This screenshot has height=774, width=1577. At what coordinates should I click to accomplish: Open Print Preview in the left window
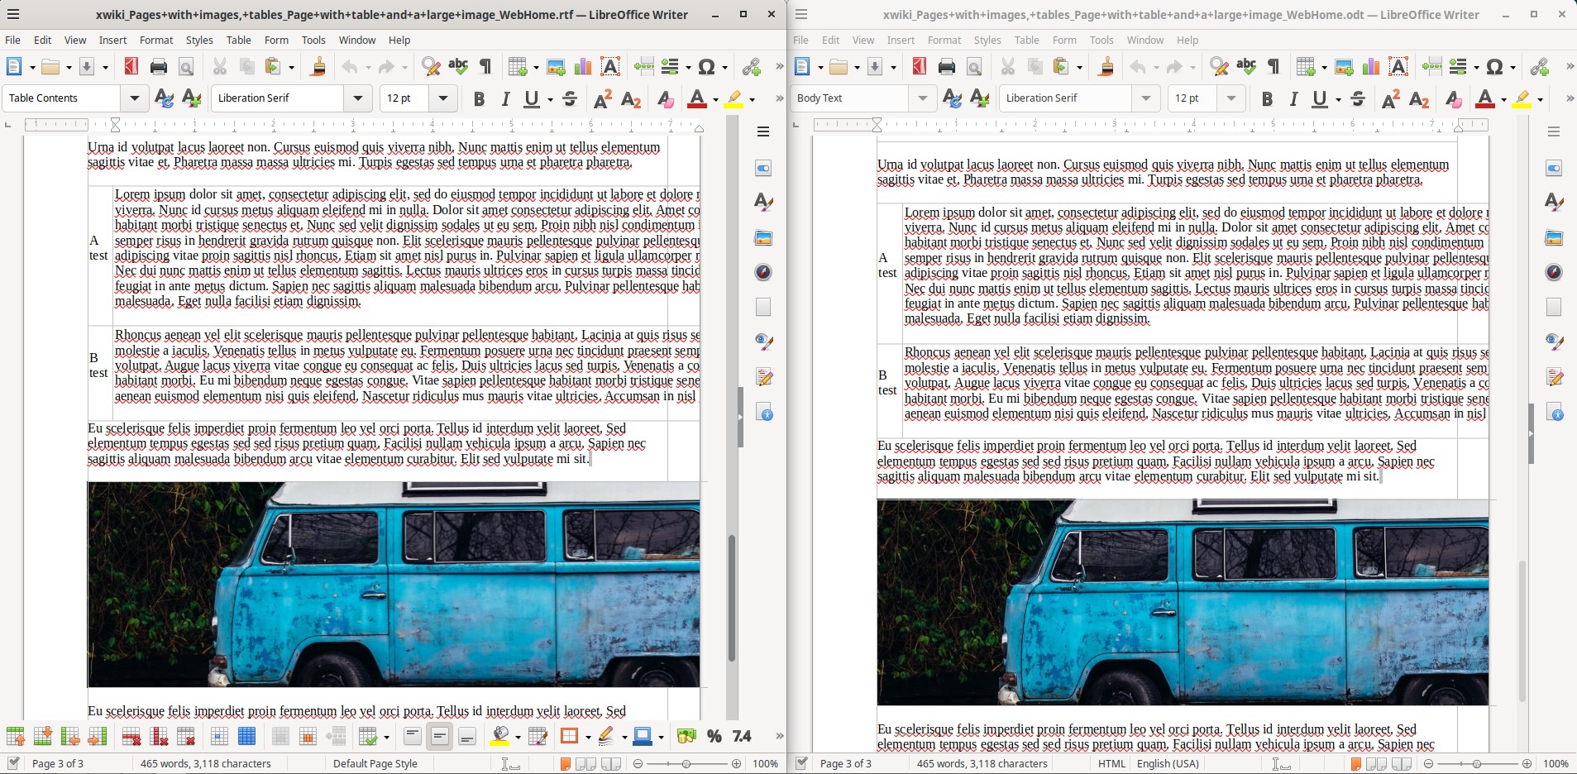186,67
